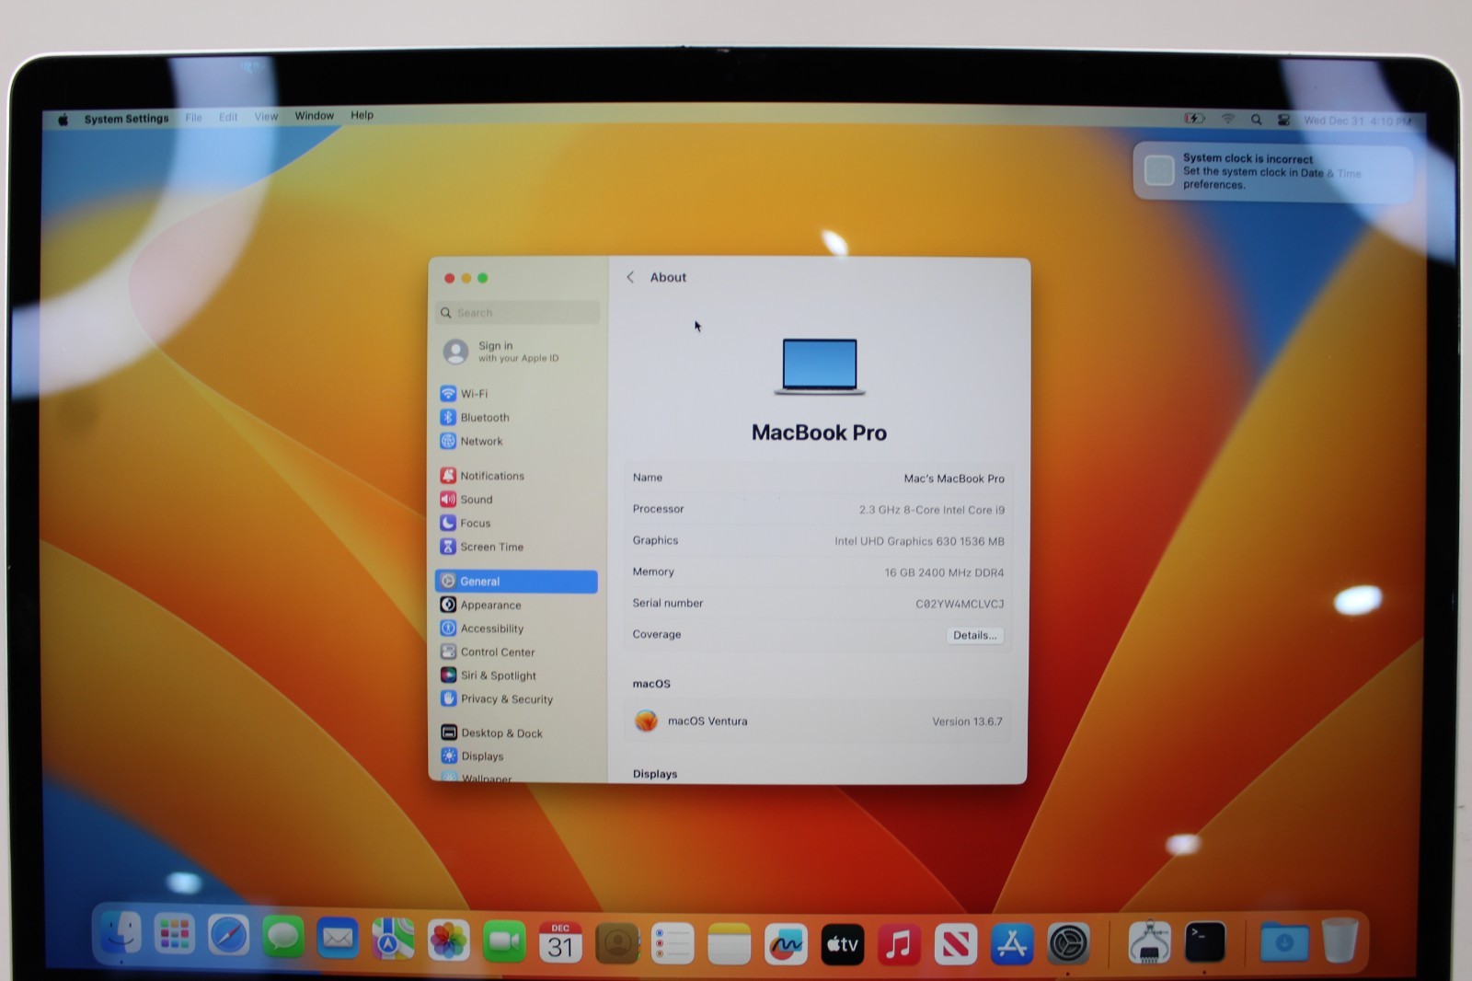1472x981 pixels.
Task: Select Desktop & Dock in sidebar
Action: [516, 733]
